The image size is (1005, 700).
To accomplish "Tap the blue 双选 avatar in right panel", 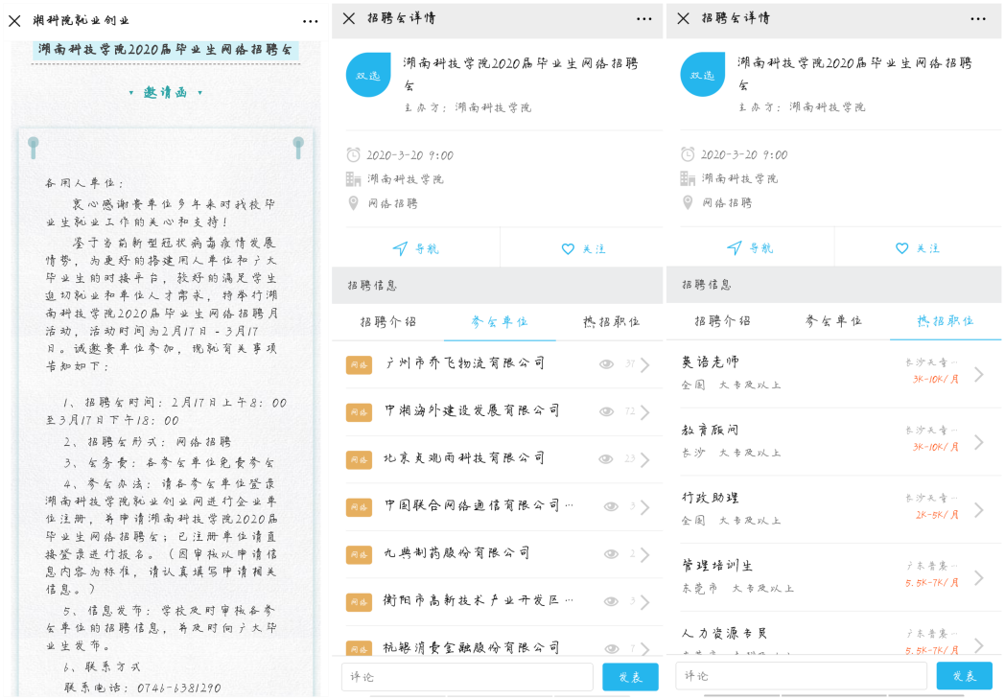I will 703,75.
